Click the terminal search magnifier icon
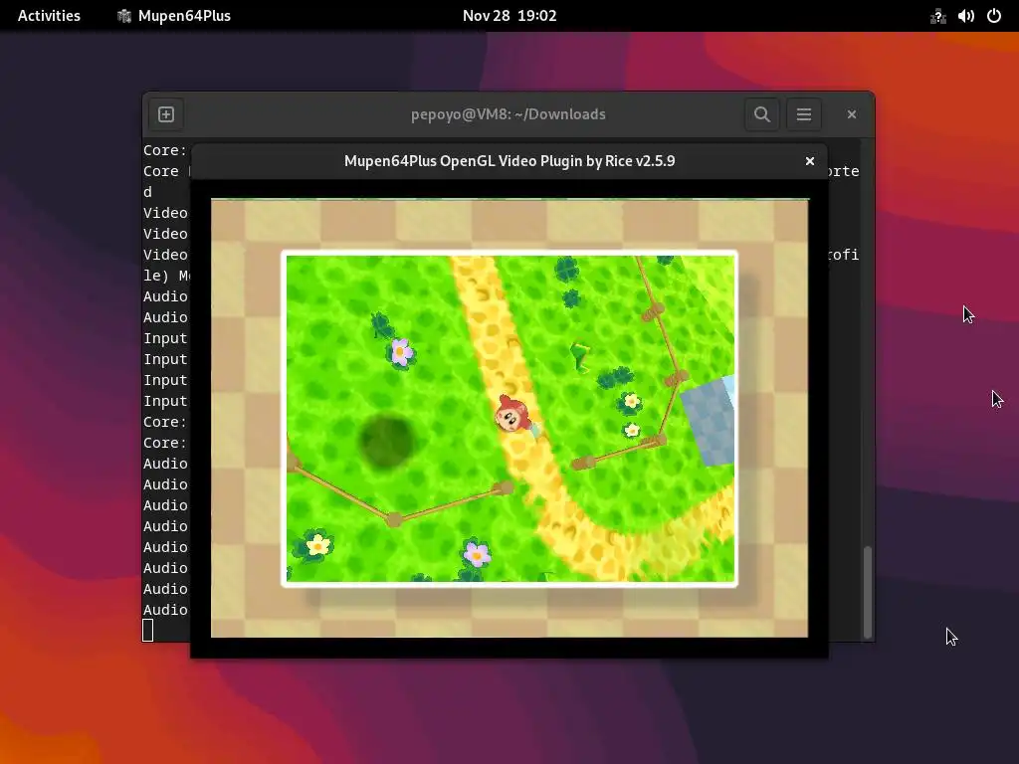This screenshot has width=1019, height=764. click(x=762, y=114)
